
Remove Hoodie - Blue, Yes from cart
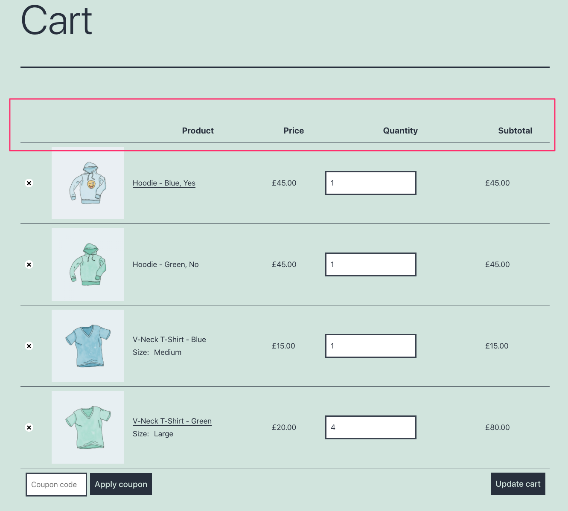click(x=29, y=183)
